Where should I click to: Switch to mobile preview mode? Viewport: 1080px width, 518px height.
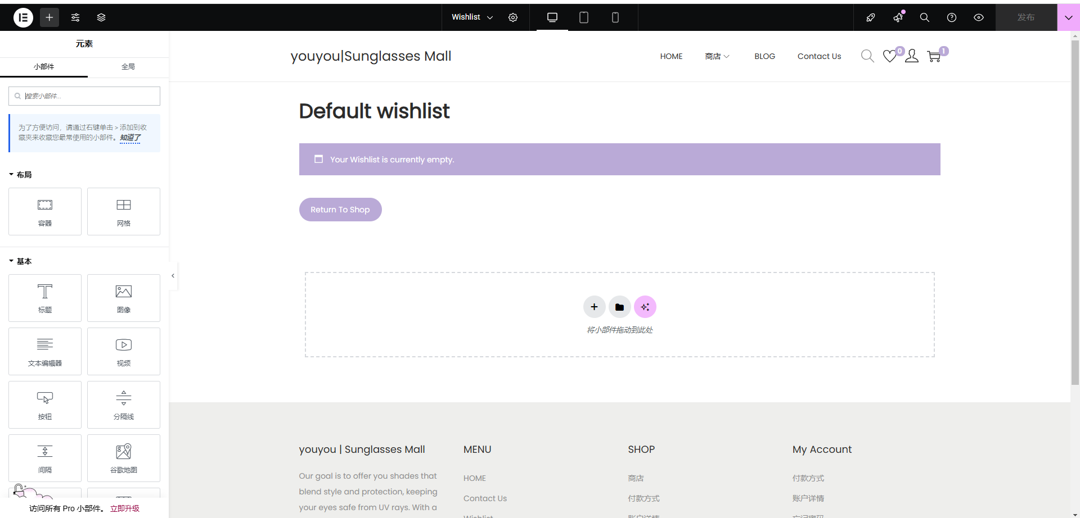615,17
